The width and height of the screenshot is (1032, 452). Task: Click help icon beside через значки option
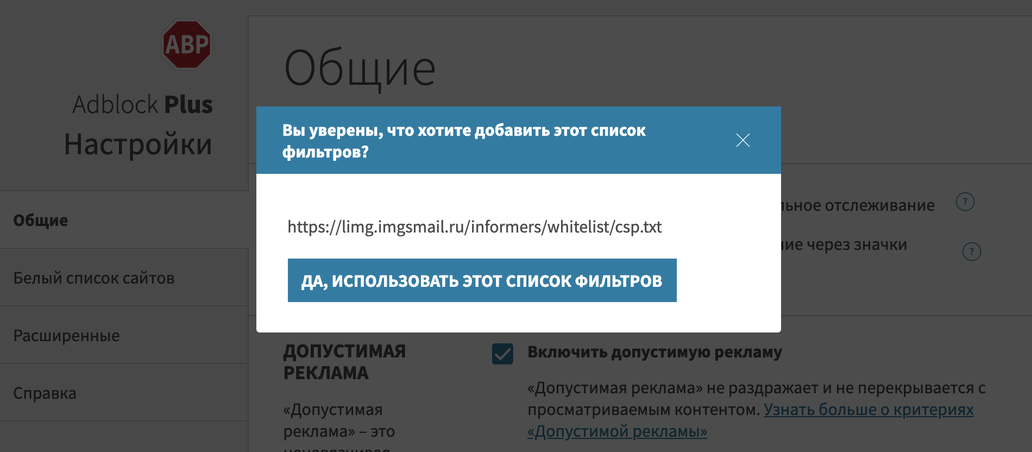[x=971, y=252]
